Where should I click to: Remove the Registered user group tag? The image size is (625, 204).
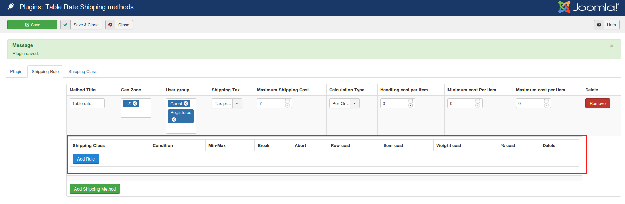pos(174,120)
